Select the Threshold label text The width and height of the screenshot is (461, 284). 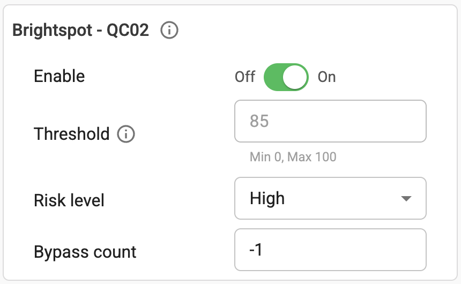71,134
